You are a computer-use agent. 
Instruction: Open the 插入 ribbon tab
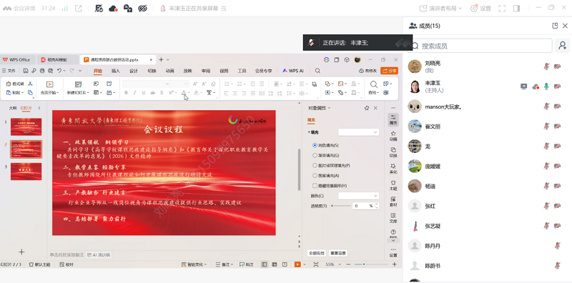tap(116, 71)
